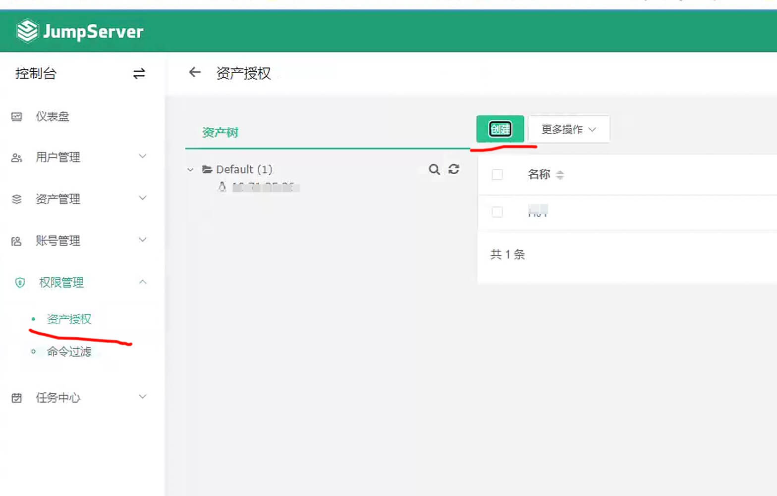Screen dimensions: 777x496
Task: Open 命令过滤 in the sidebar
Action: 69,351
